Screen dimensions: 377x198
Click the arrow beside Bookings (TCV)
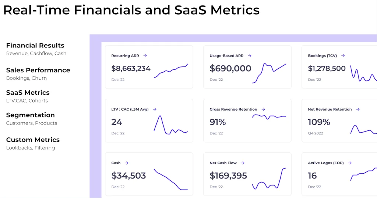[x=343, y=56]
